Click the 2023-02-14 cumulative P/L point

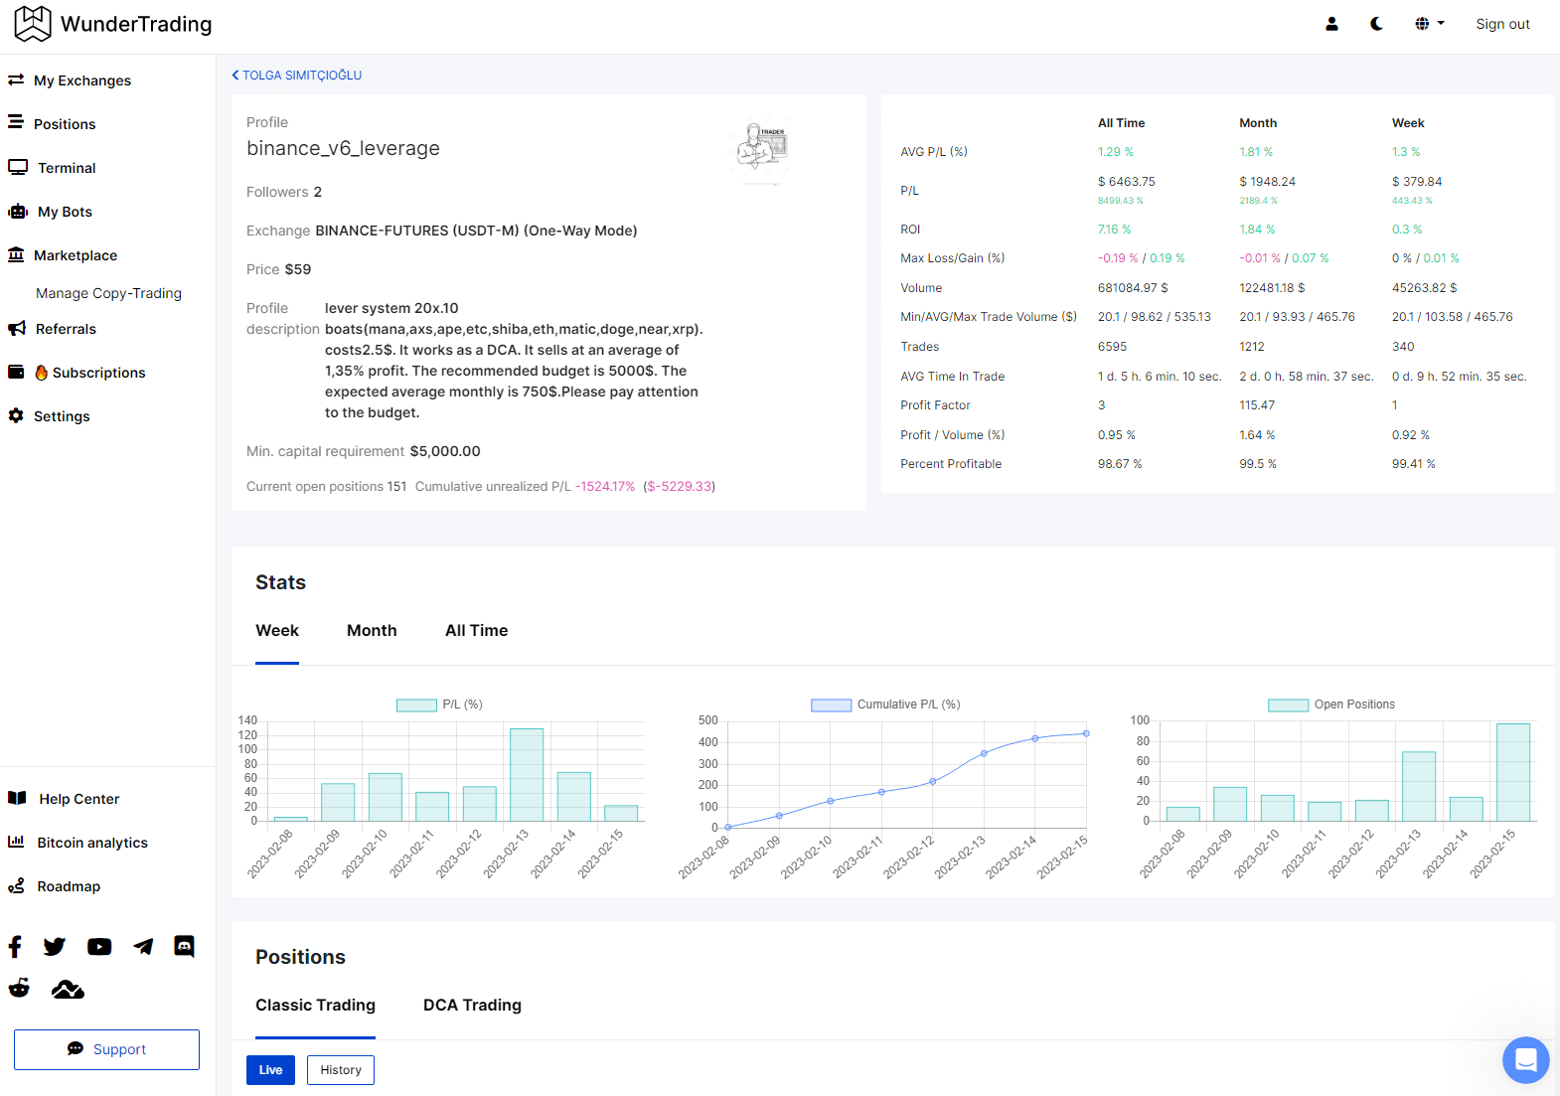(x=1035, y=738)
